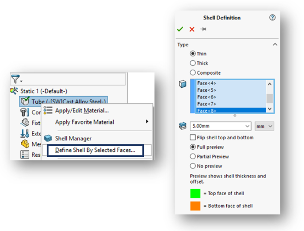Click the Results icon in tree
Image resolution: width=304 pixels, height=231 pixels.
click(25, 155)
